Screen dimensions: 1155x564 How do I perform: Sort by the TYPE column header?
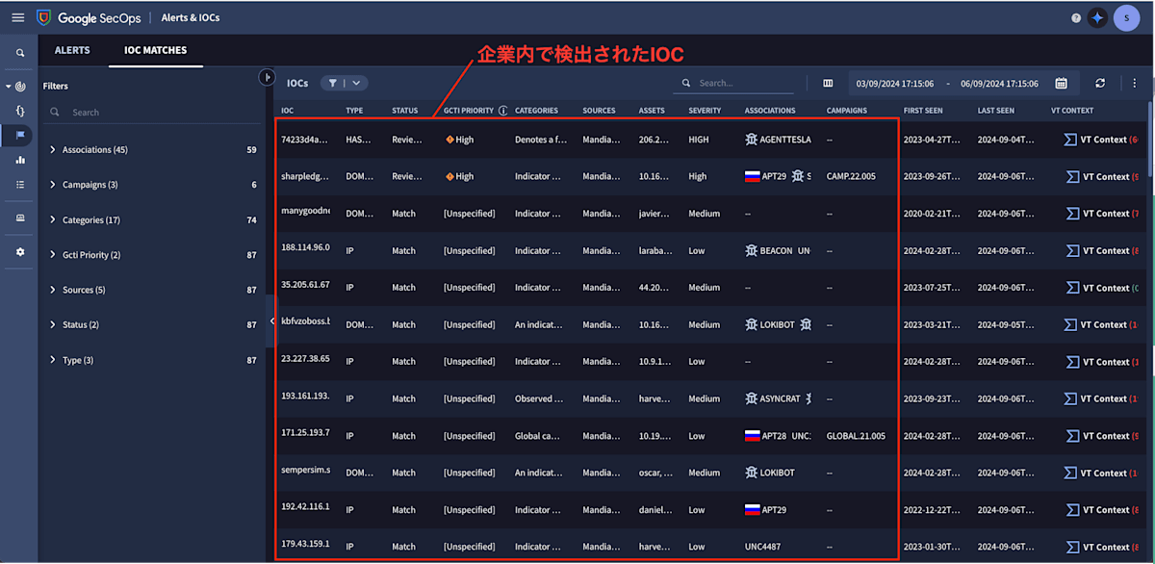pyautogui.click(x=354, y=111)
